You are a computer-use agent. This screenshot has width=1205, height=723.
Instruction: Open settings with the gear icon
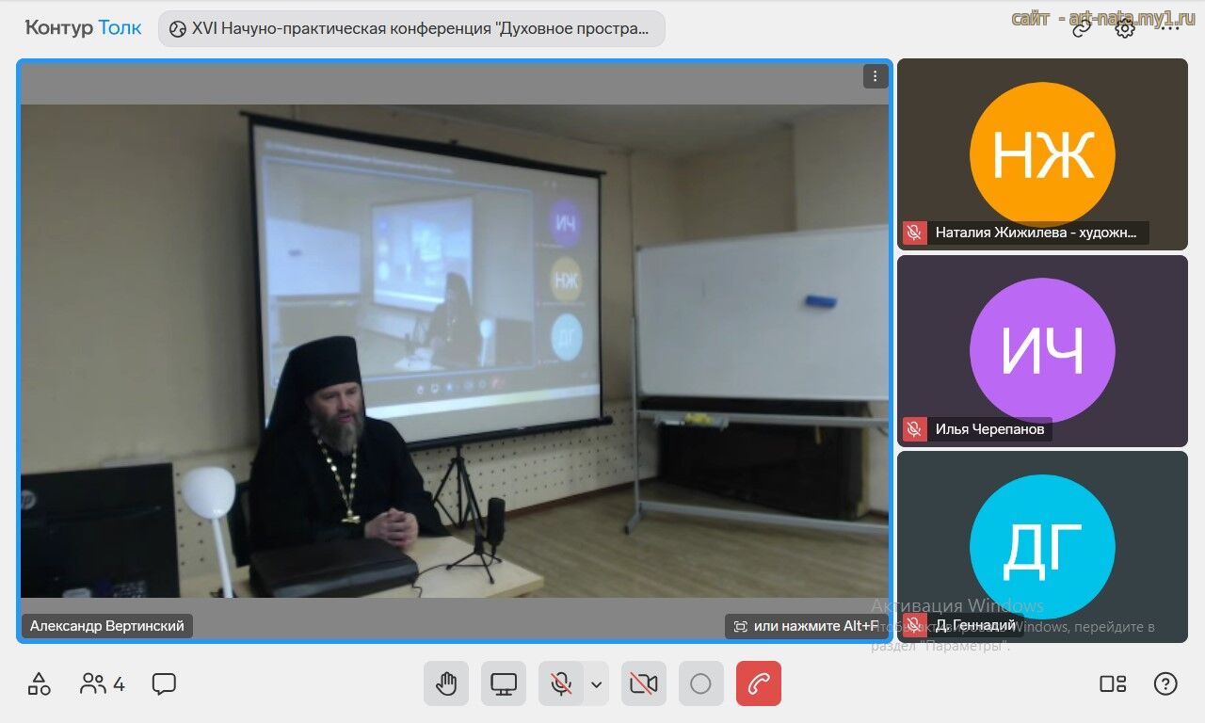[x=1125, y=28]
